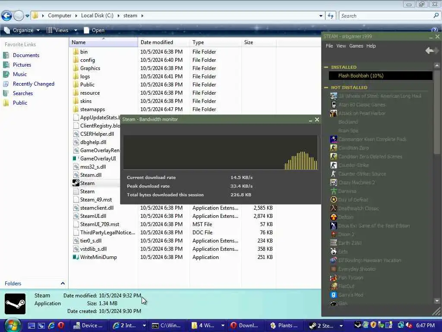
Task: Collapse the INSTALLED games section
Action: (326, 67)
